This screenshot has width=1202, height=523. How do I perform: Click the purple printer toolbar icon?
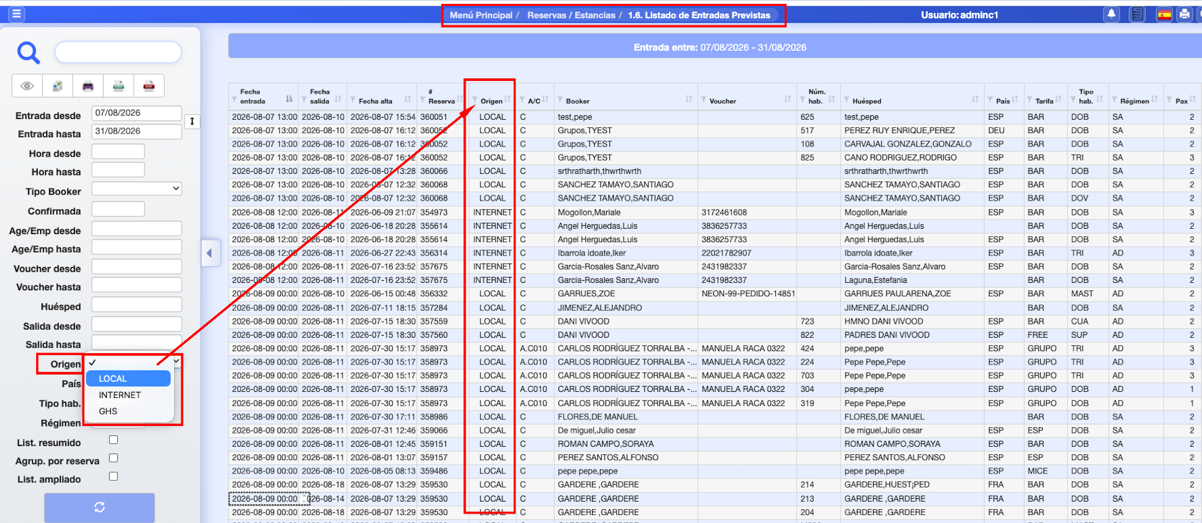click(x=88, y=86)
